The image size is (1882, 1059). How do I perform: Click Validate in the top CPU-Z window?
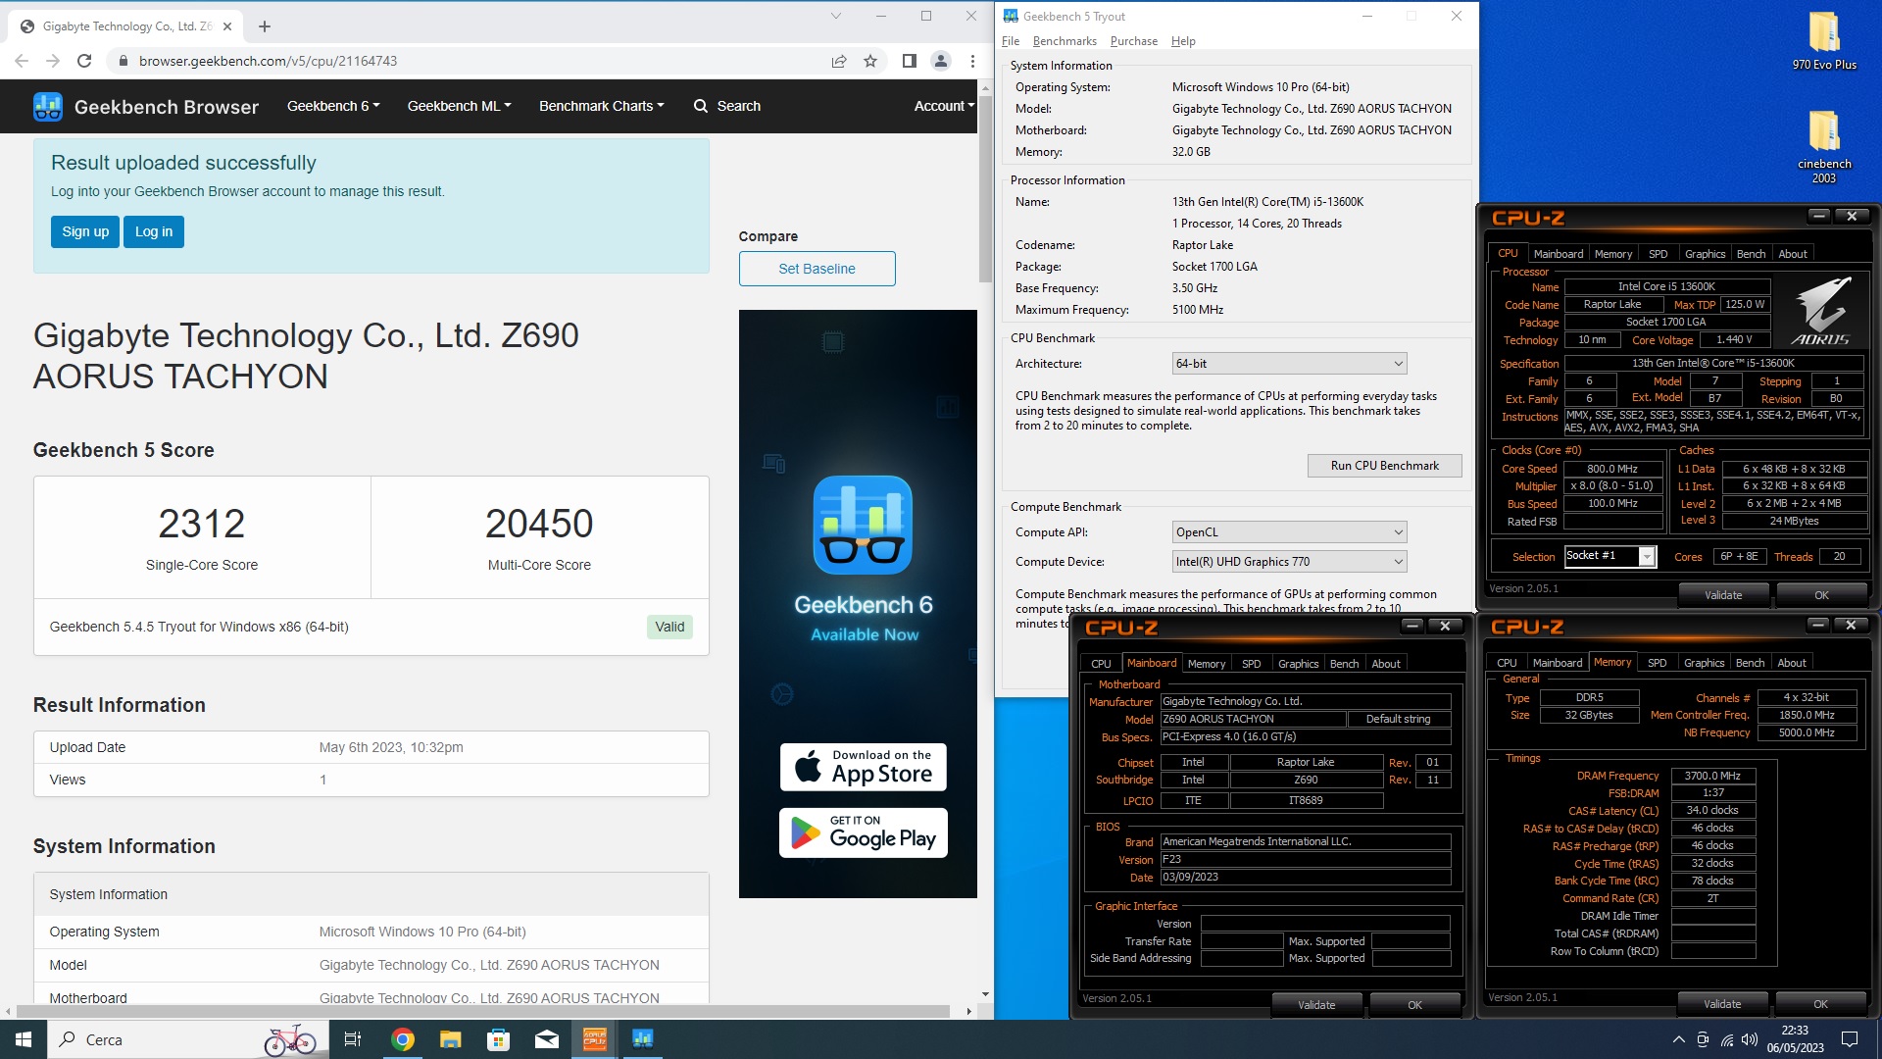[x=1722, y=595]
